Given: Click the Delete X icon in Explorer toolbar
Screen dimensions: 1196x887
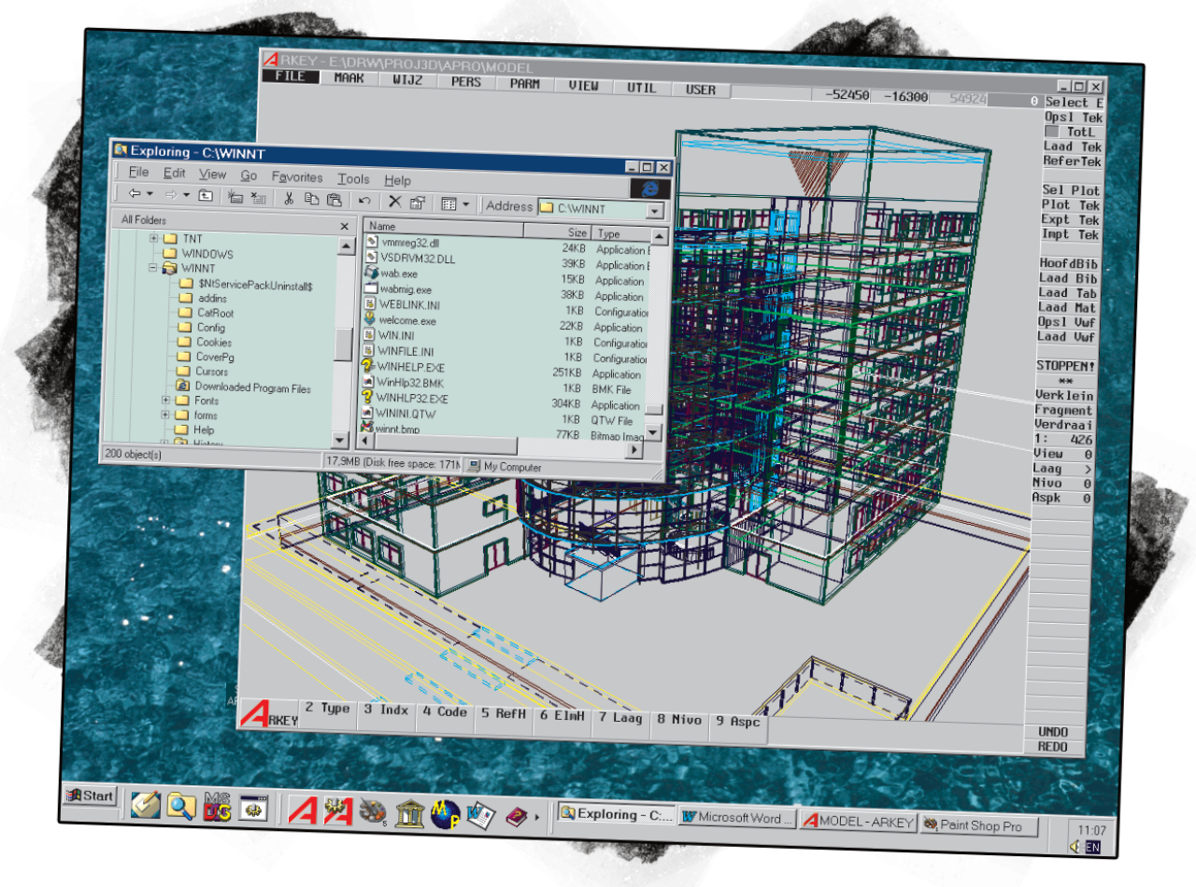Looking at the screenshot, I should [x=395, y=202].
